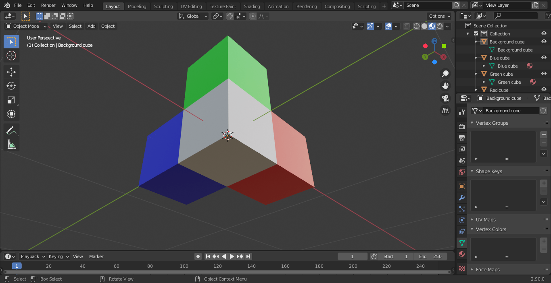Switch to the Shading workspace tab
The height and width of the screenshot is (283, 551).
[252, 6]
